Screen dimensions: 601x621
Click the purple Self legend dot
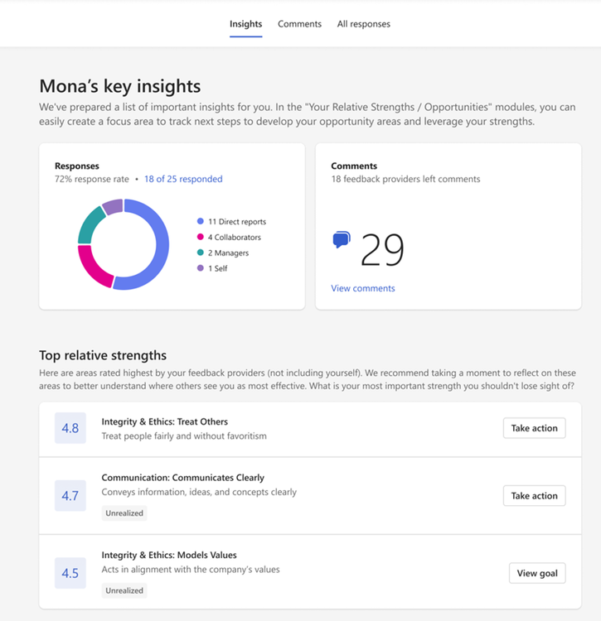coord(201,267)
